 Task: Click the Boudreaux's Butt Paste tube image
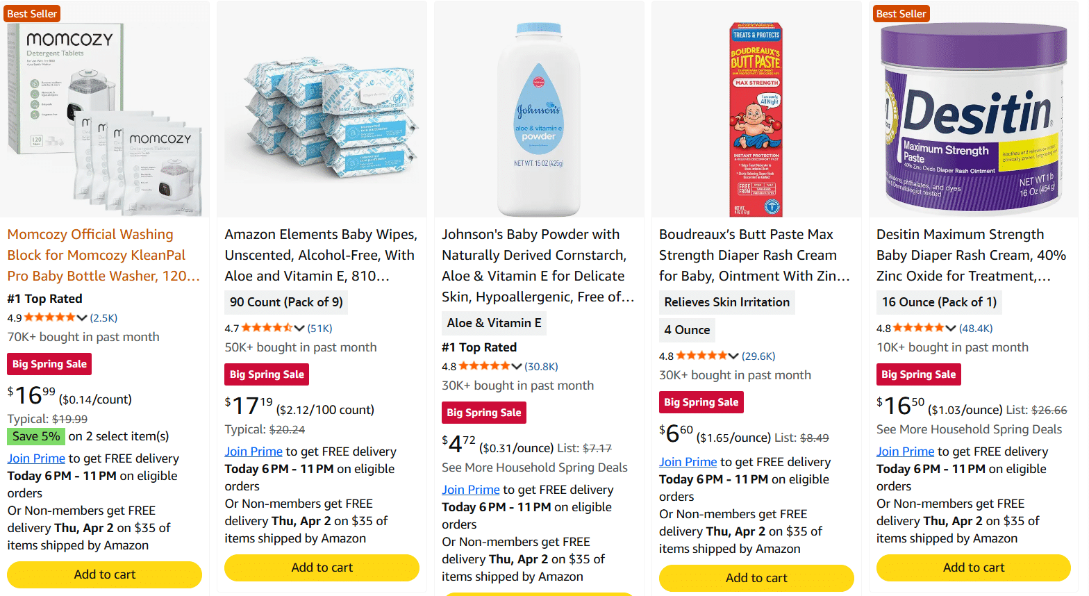pyautogui.click(x=756, y=118)
